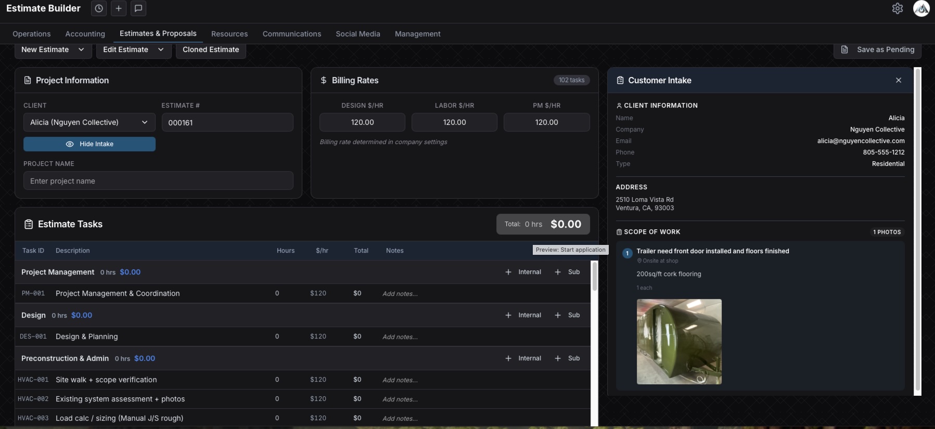Switch to the Communications tab

tap(292, 34)
